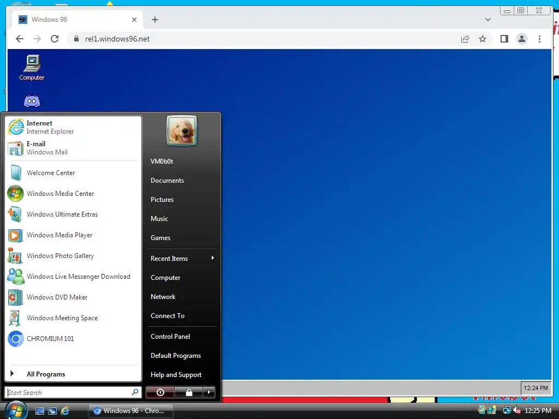
Task: Click the Start orb button
Action: (15, 410)
